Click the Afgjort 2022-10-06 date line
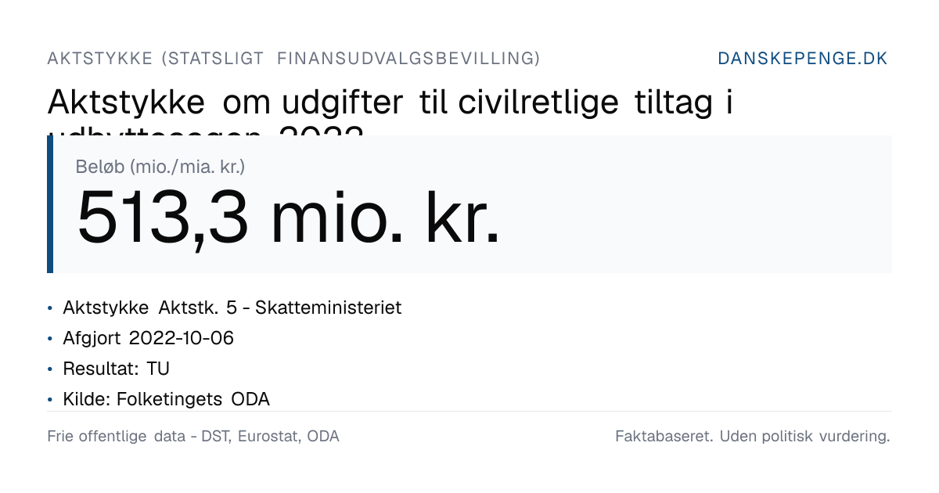 point(148,338)
